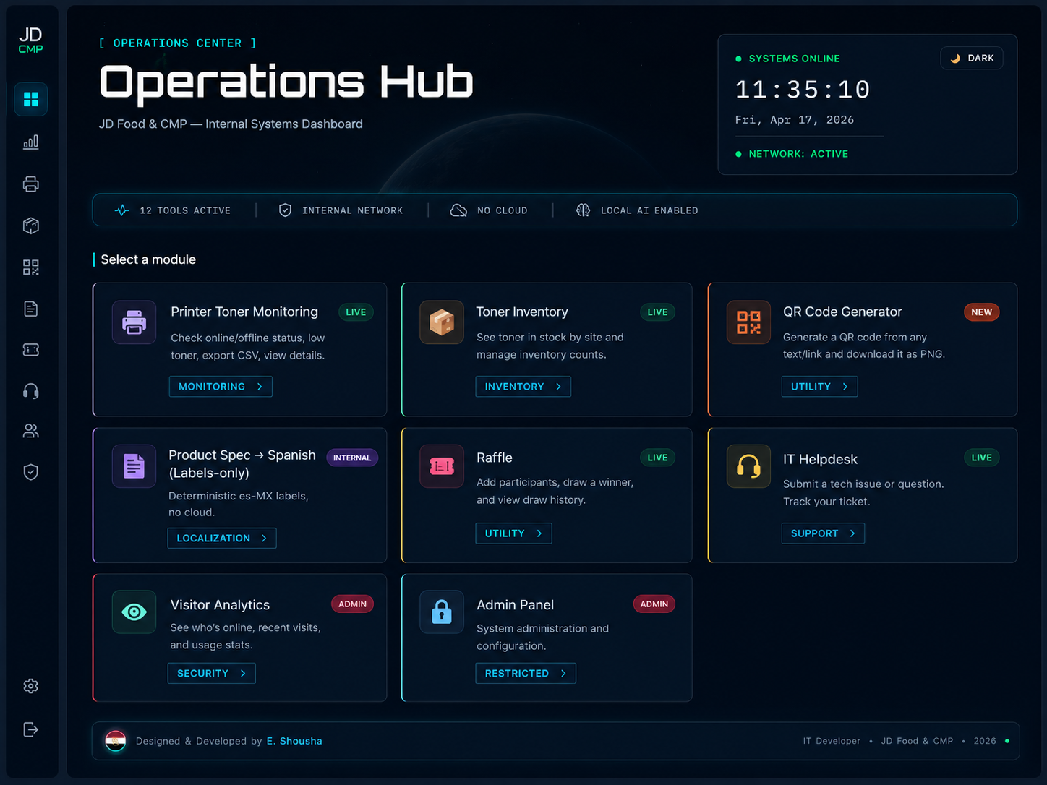Click the LIVE badge on Raffle

click(x=657, y=458)
